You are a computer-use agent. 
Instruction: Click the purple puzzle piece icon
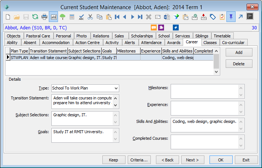pyautogui.click(x=161, y=28)
